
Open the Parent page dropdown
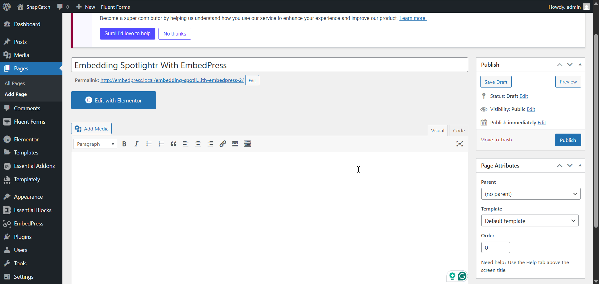(x=530, y=194)
